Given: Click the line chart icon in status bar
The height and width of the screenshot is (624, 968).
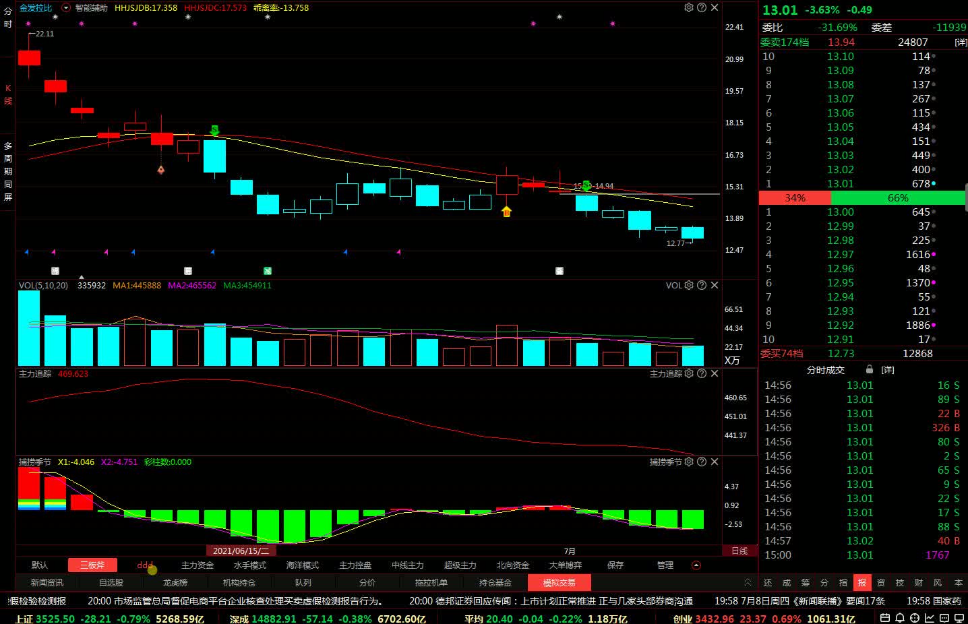Looking at the screenshot, I should (929, 618).
